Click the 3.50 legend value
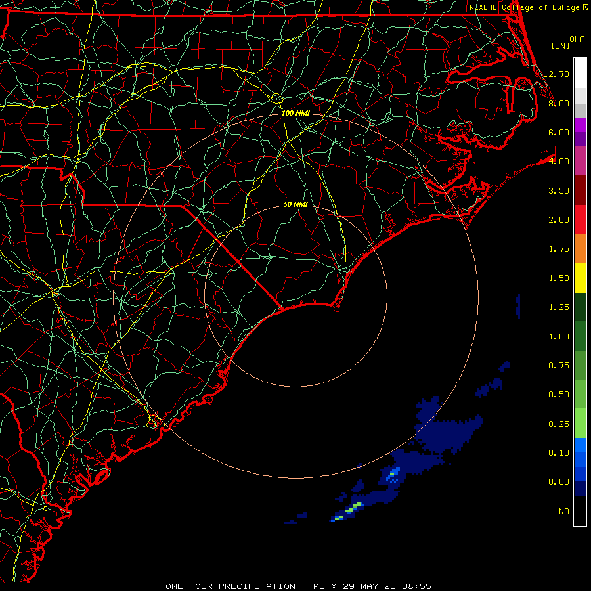Screen dimensions: 591x591 point(559,190)
